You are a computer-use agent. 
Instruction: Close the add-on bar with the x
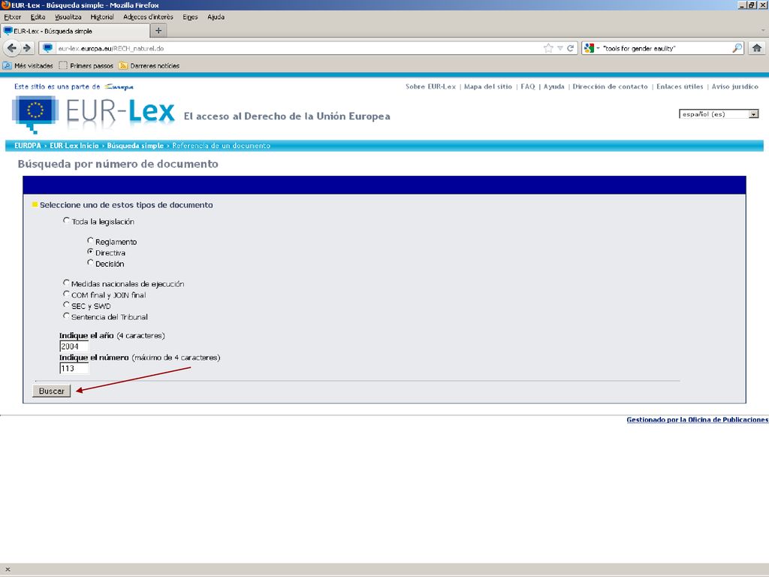click(x=8, y=569)
